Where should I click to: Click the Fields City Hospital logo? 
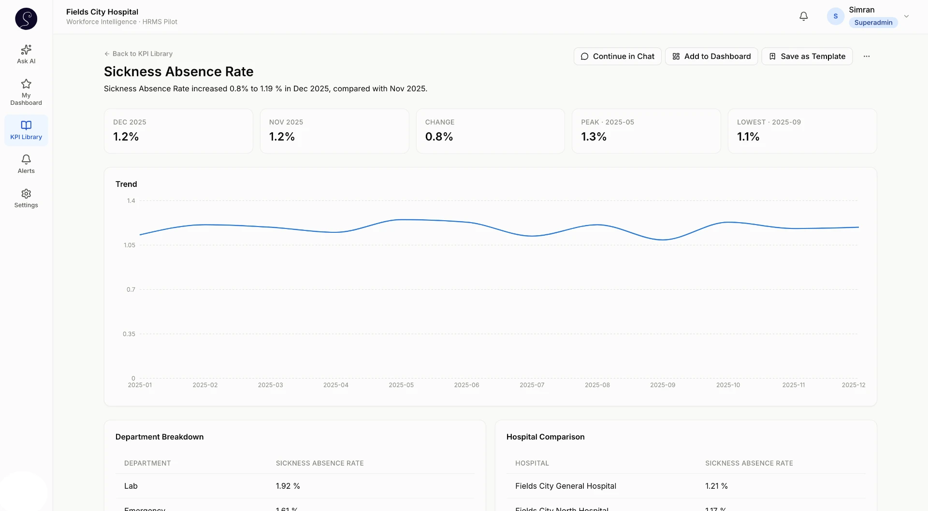26,19
